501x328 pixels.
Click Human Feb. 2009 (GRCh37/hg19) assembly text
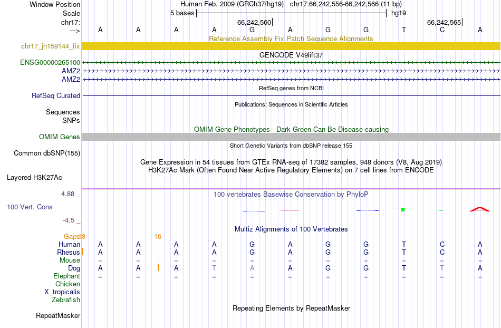click(232, 4)
